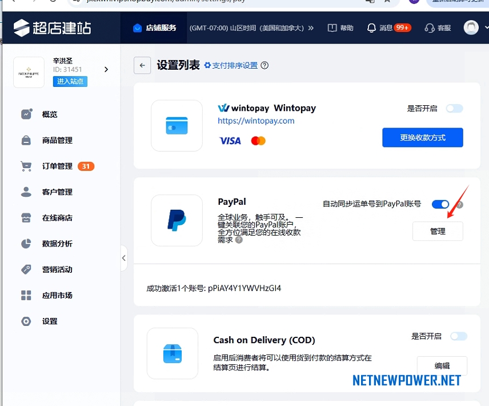Open 订单管理 in sidebar

pyautogui.click(x=57, y=166)
